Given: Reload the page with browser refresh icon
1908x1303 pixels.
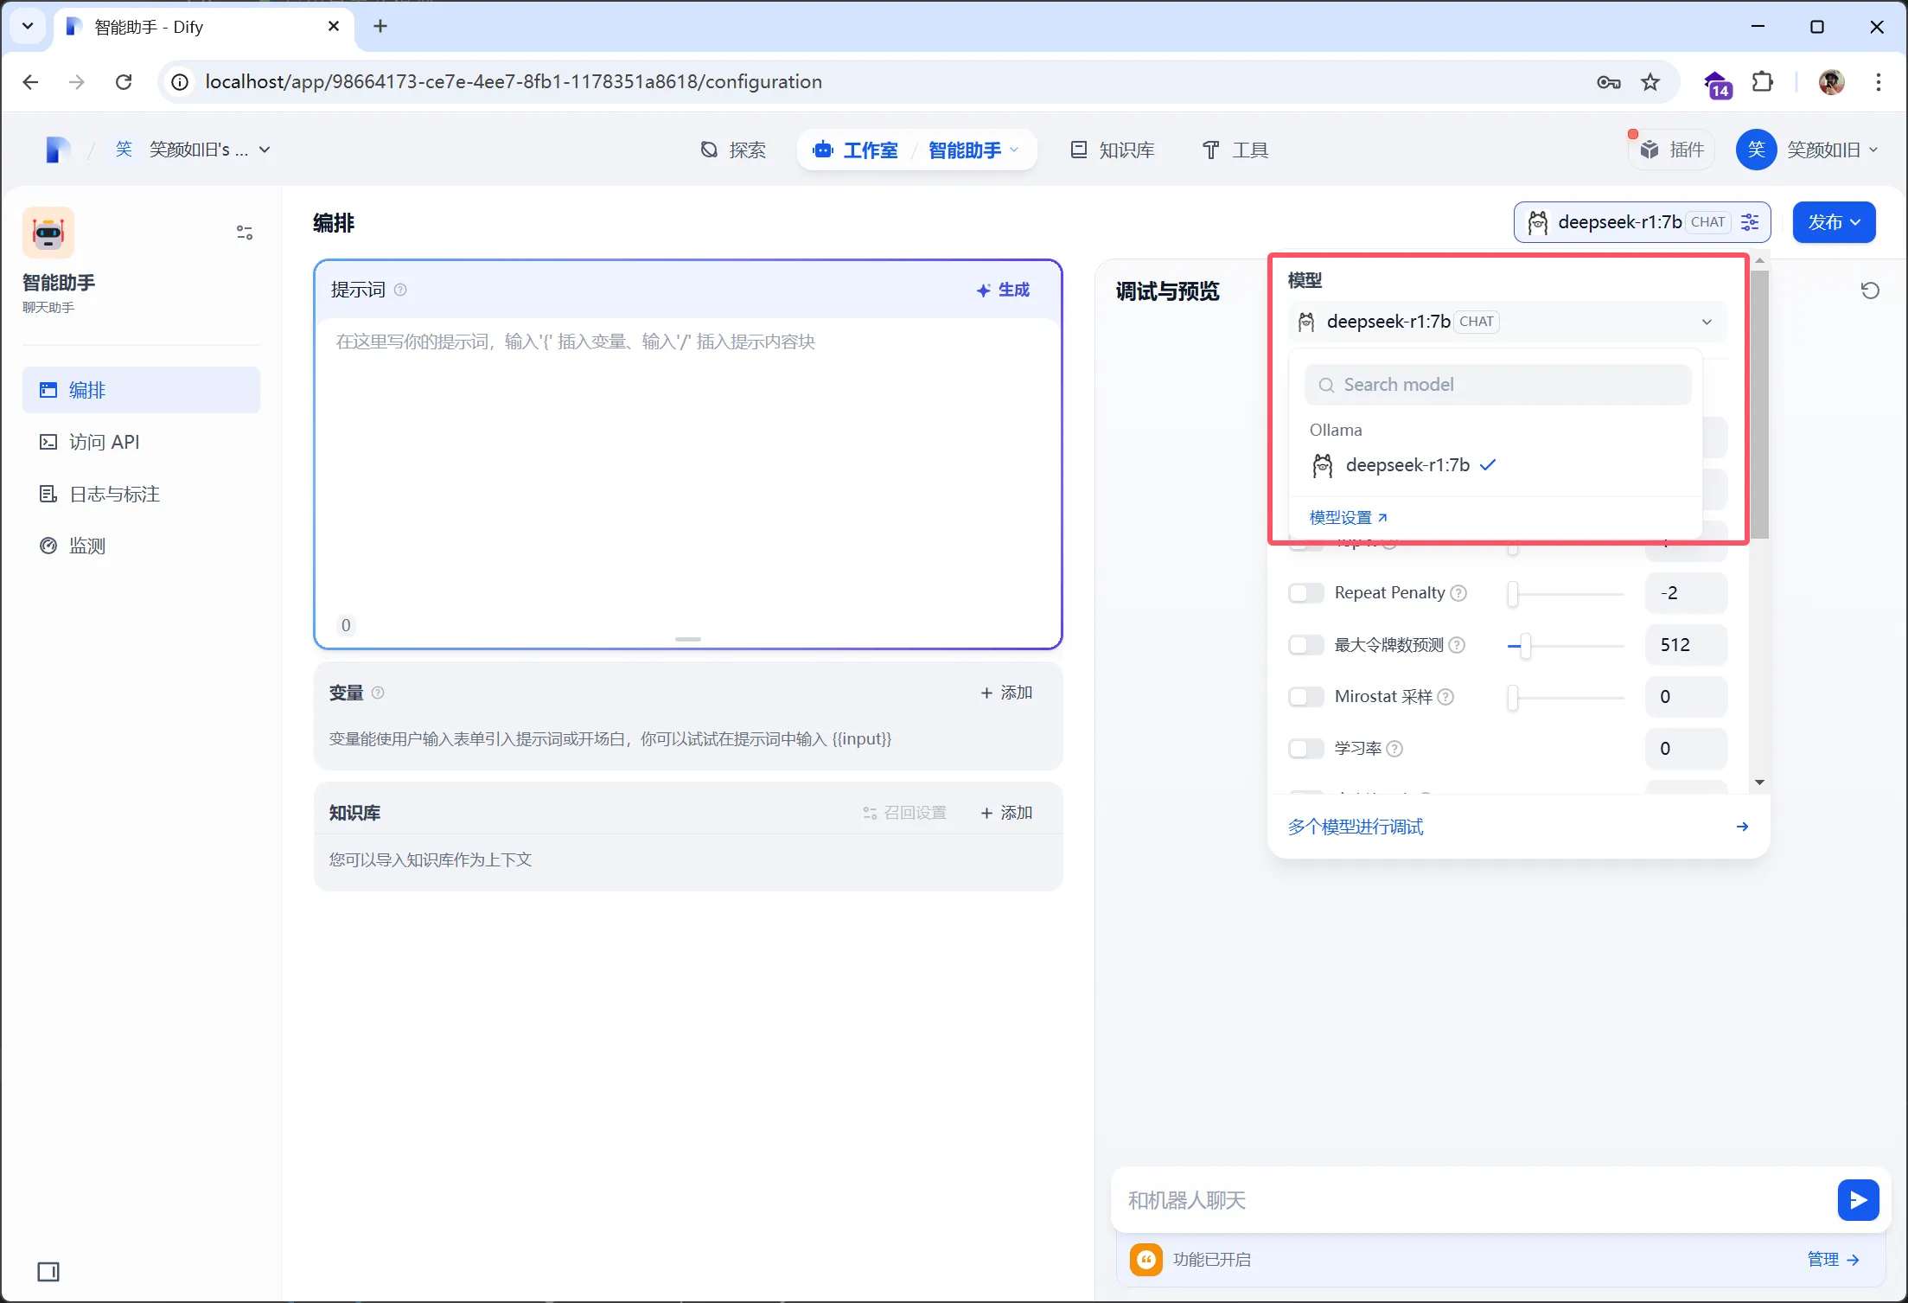Looking at the screenshot, I should click(124, 82).
